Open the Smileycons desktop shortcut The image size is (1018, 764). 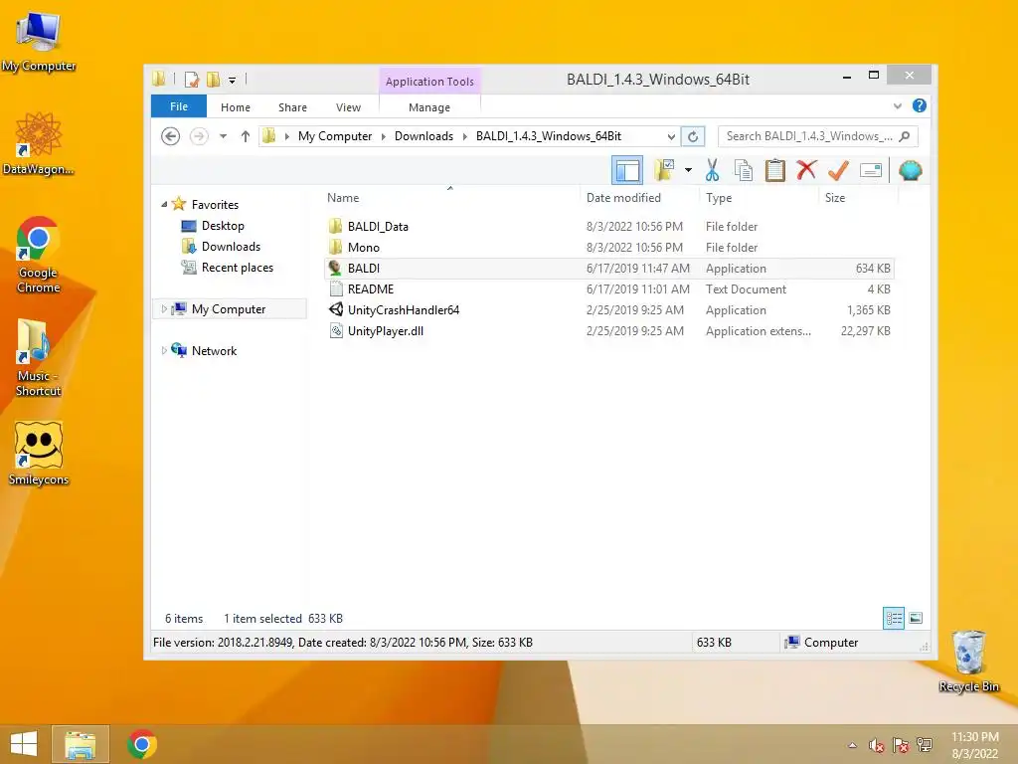click(39, 454)
